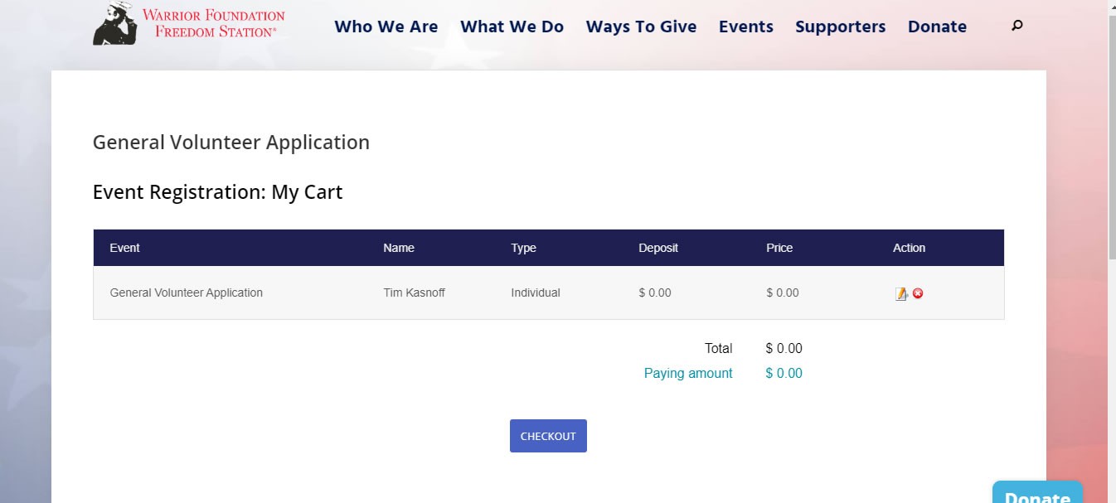Click the Deposit column header
This screenshot has width=1116, height=503.
[657, 248]
